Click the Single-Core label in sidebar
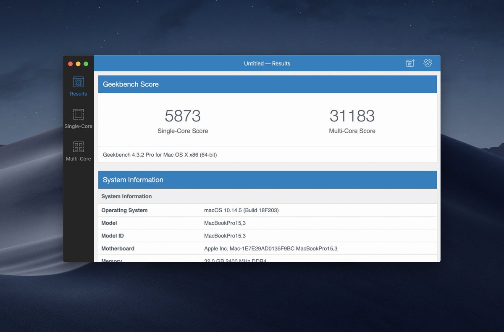Screen dimensions: 504x332 pos(79,126)
